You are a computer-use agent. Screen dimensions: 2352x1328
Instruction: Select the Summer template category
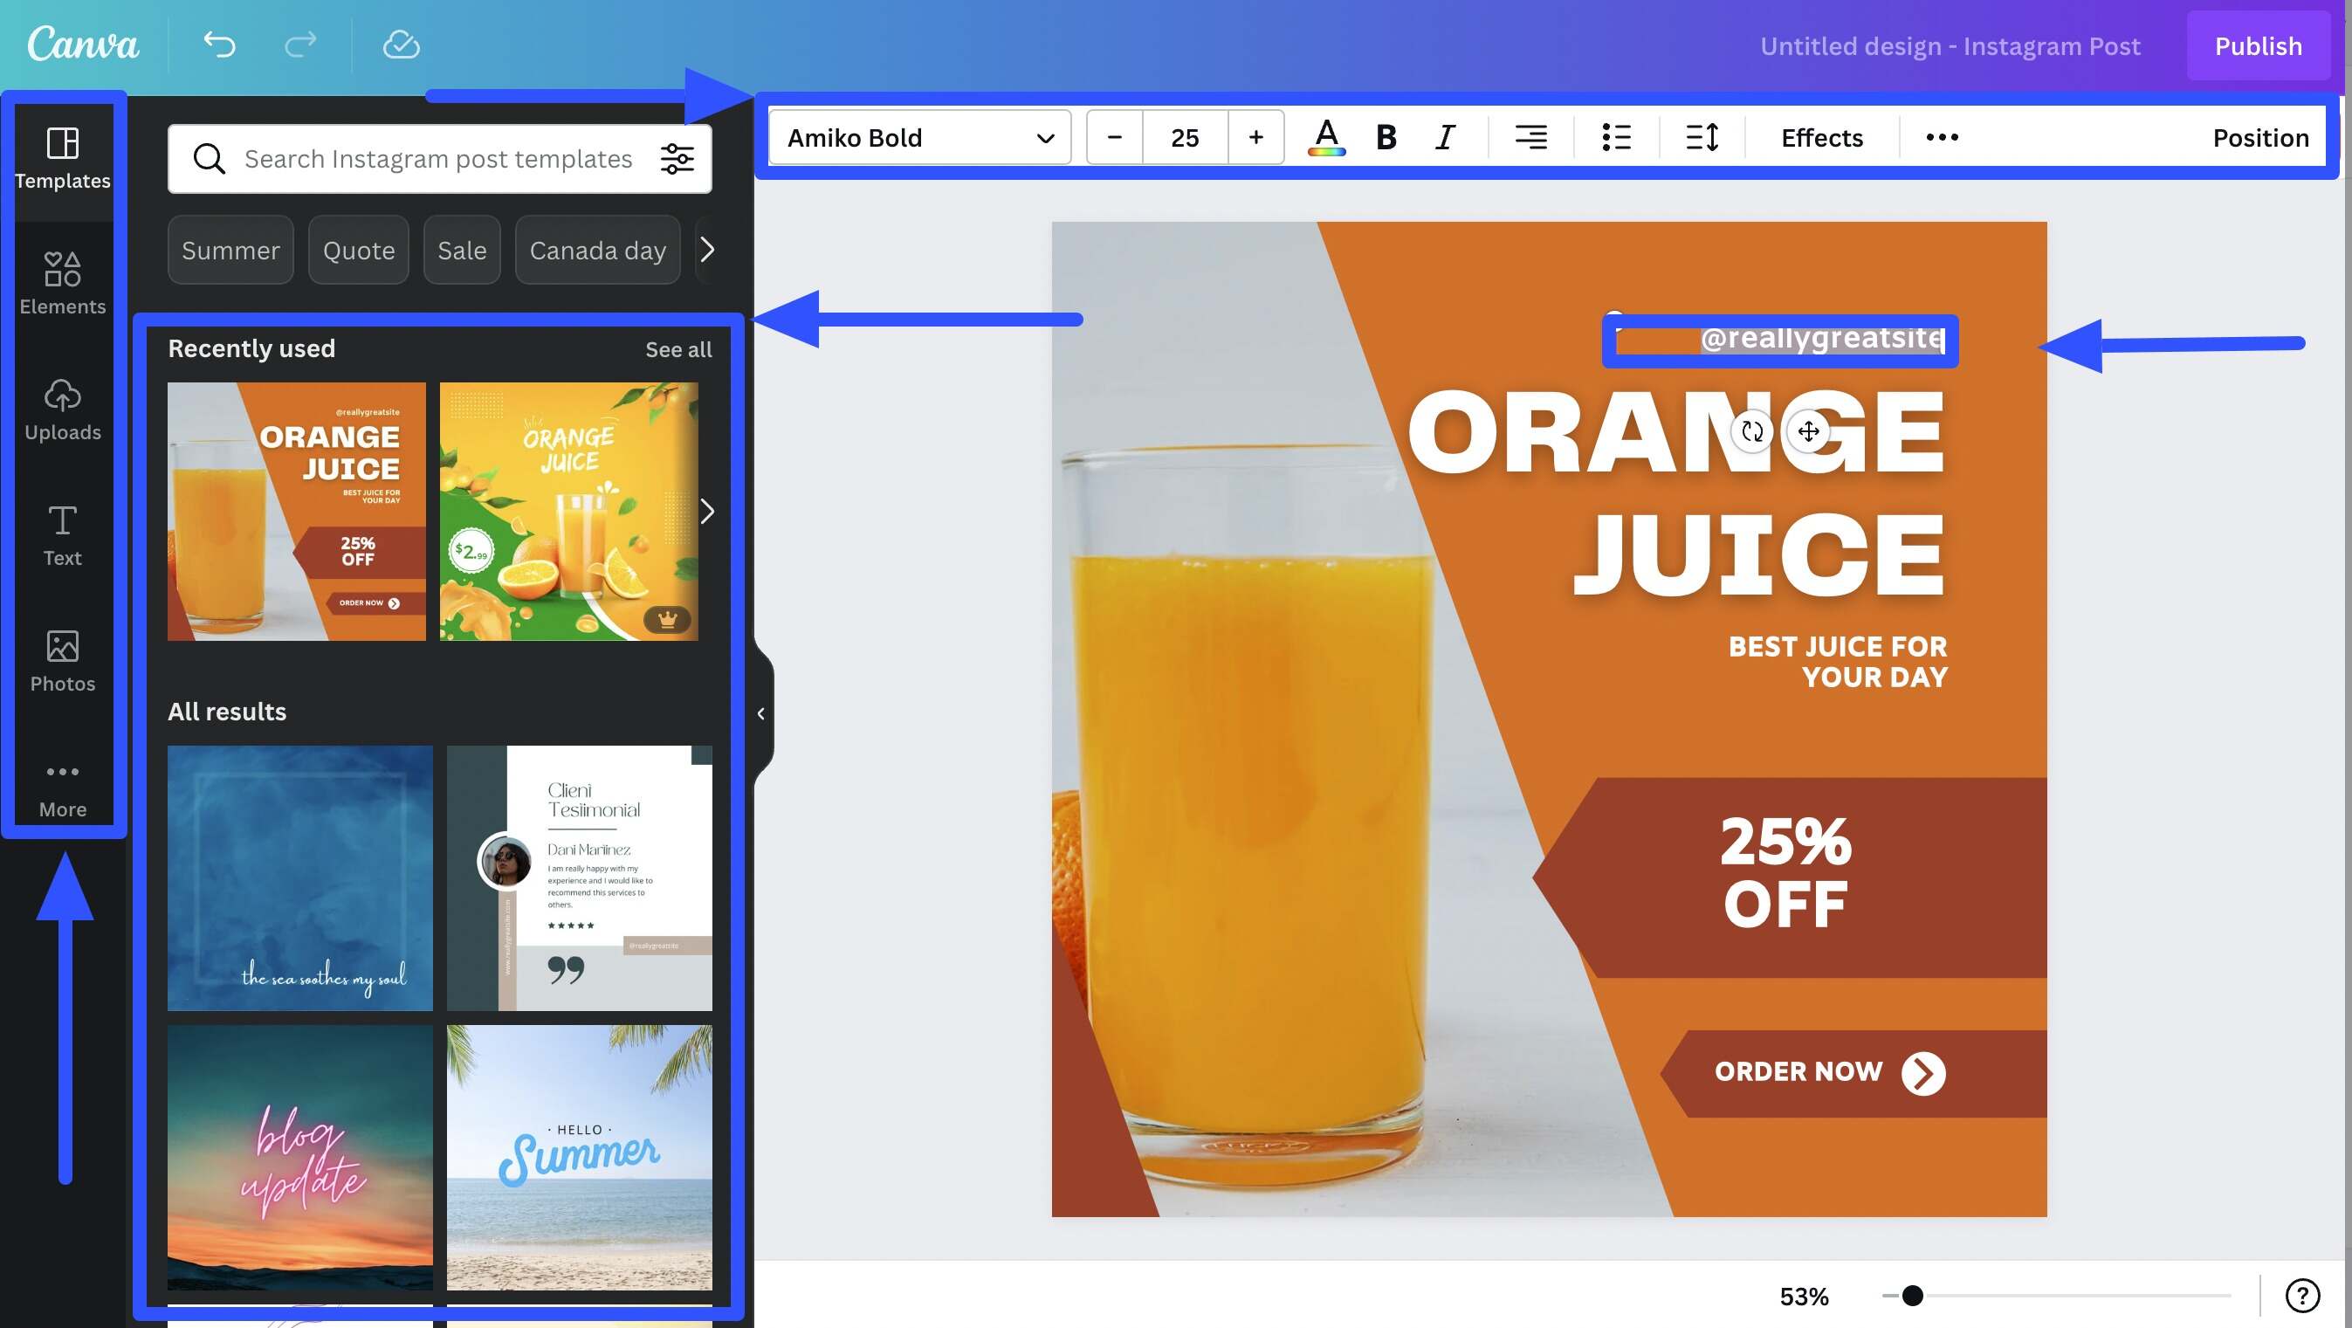coord(230,250)
